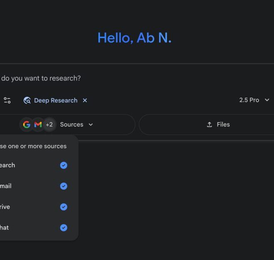Click 'one or more sources' header text
Screen dimensions: 274x260
tap(37, 146)
